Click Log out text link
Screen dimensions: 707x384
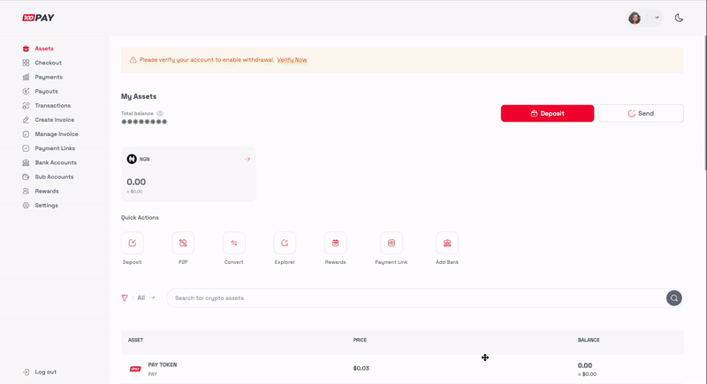click(x=46, y=372)
